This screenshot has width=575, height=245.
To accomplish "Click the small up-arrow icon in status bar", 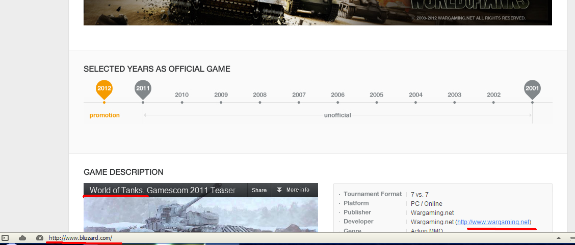I will click(559, 238).
